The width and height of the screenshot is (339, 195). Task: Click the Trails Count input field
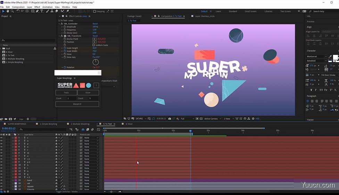71,98
